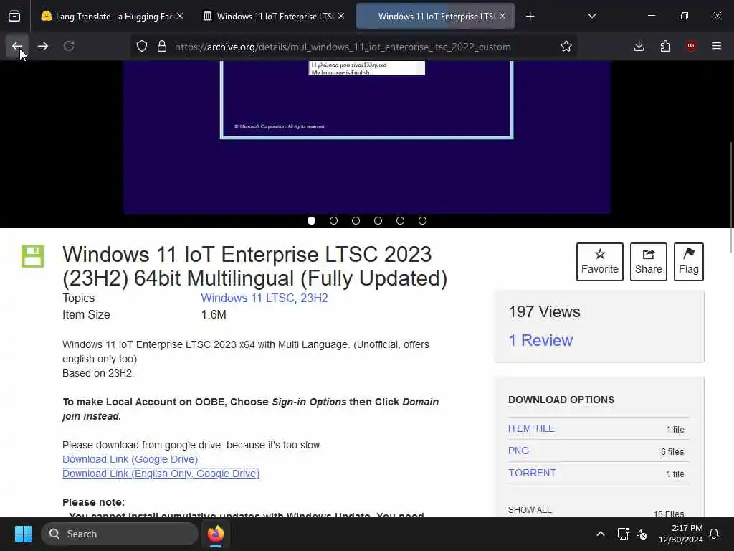Open Windows Start menu
This screenshot has width=734, height=551.
click(23, 534)
